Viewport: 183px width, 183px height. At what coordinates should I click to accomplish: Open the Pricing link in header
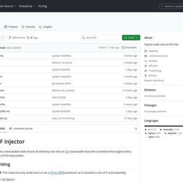[43, 6]
